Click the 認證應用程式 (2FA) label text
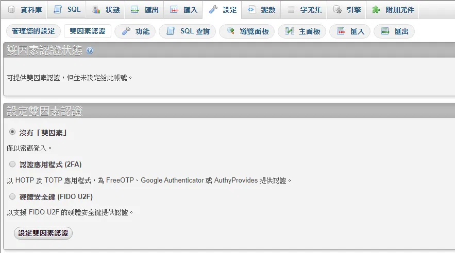 [x=50, y=165]
